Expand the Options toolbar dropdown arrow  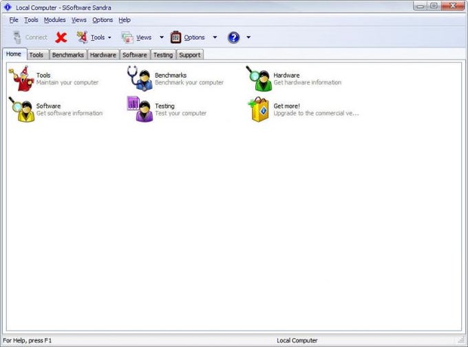click(215, 37)
